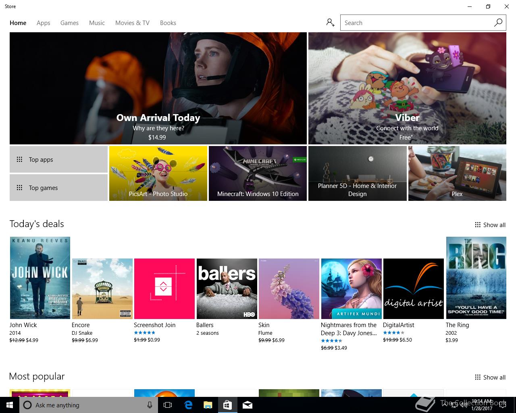Go to the Music tab
This screenshot has height=413, width=516.
click(97, 23)
